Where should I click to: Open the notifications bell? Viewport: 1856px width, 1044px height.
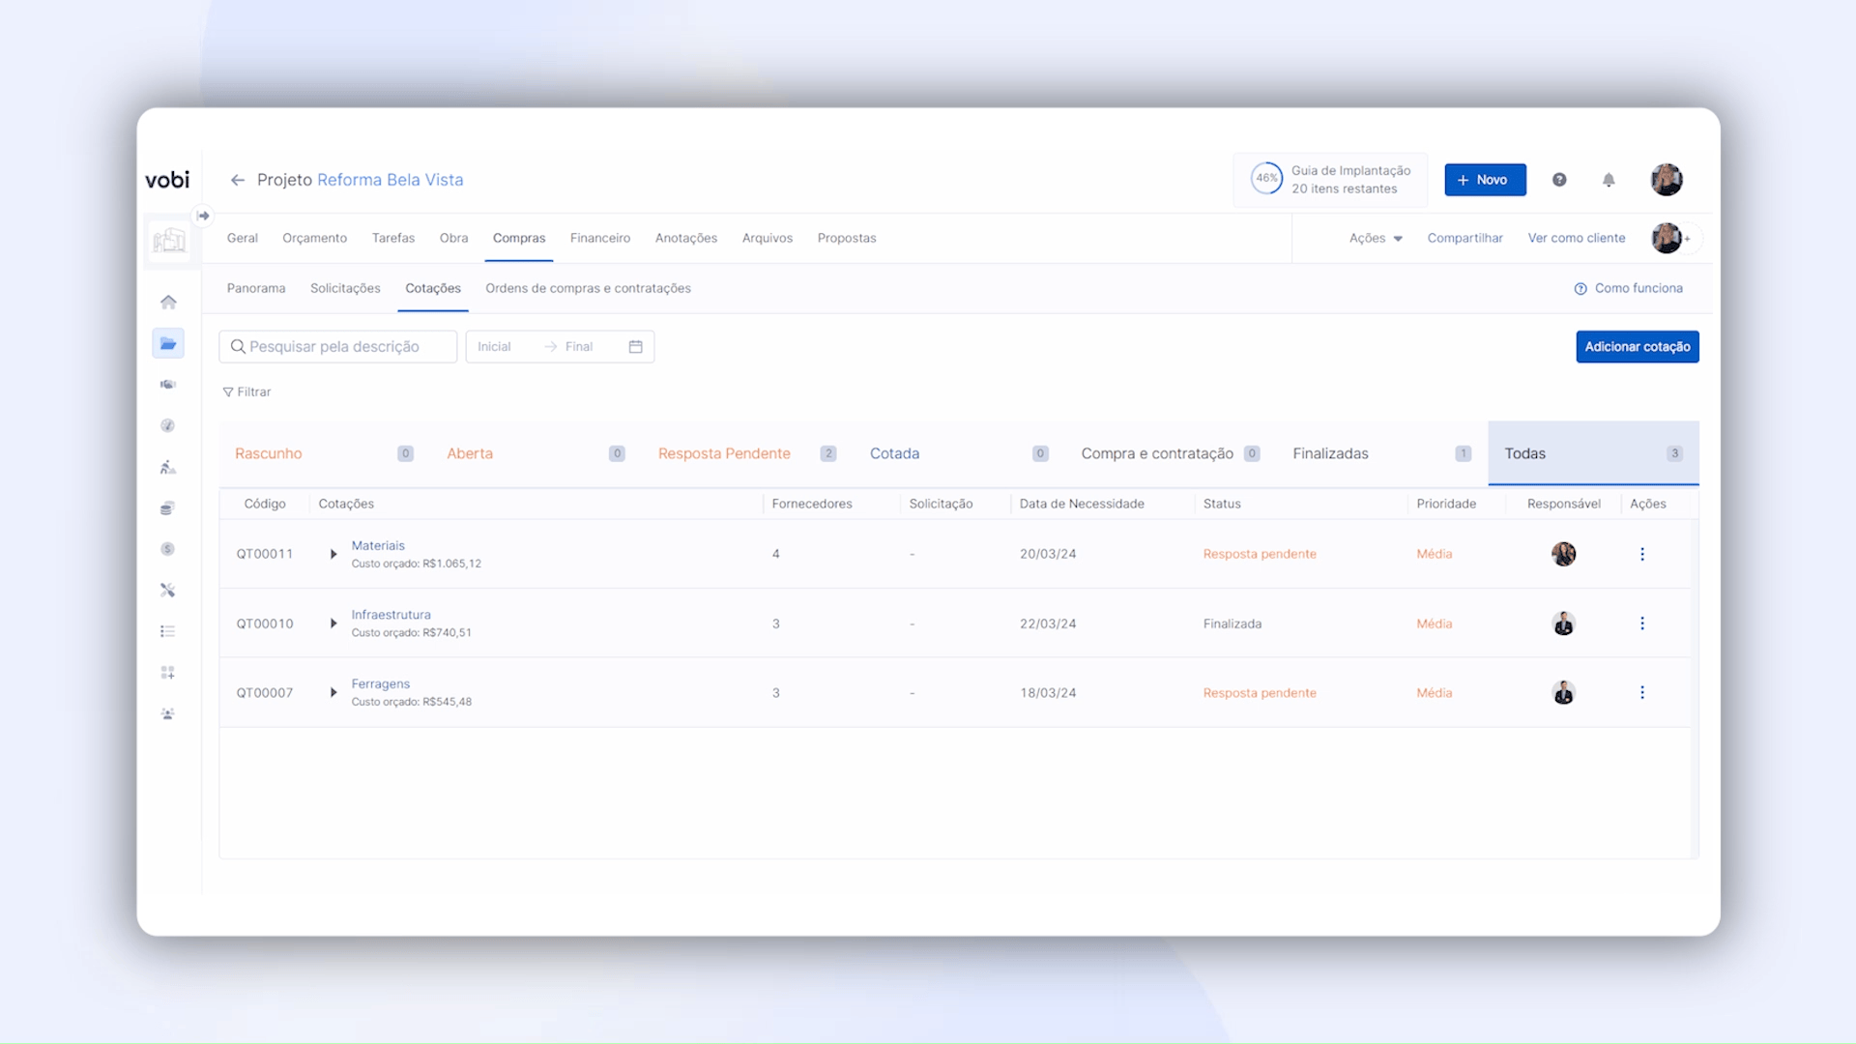coord(1609,180)
